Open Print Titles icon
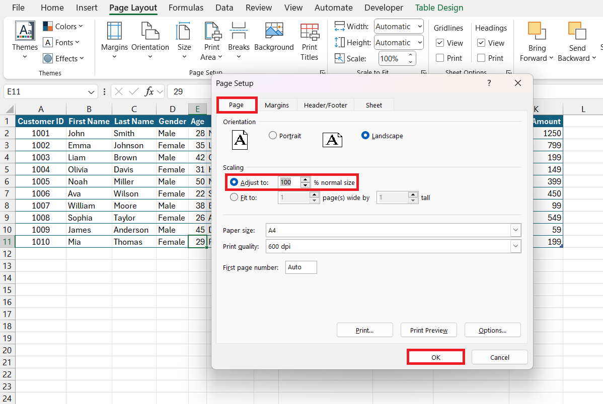The image size is (603, 404). pyautogui.click(x=310, y=31)
